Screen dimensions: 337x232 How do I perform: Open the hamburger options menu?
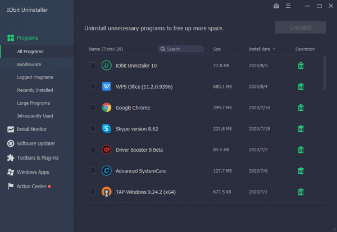coord(288,6)
